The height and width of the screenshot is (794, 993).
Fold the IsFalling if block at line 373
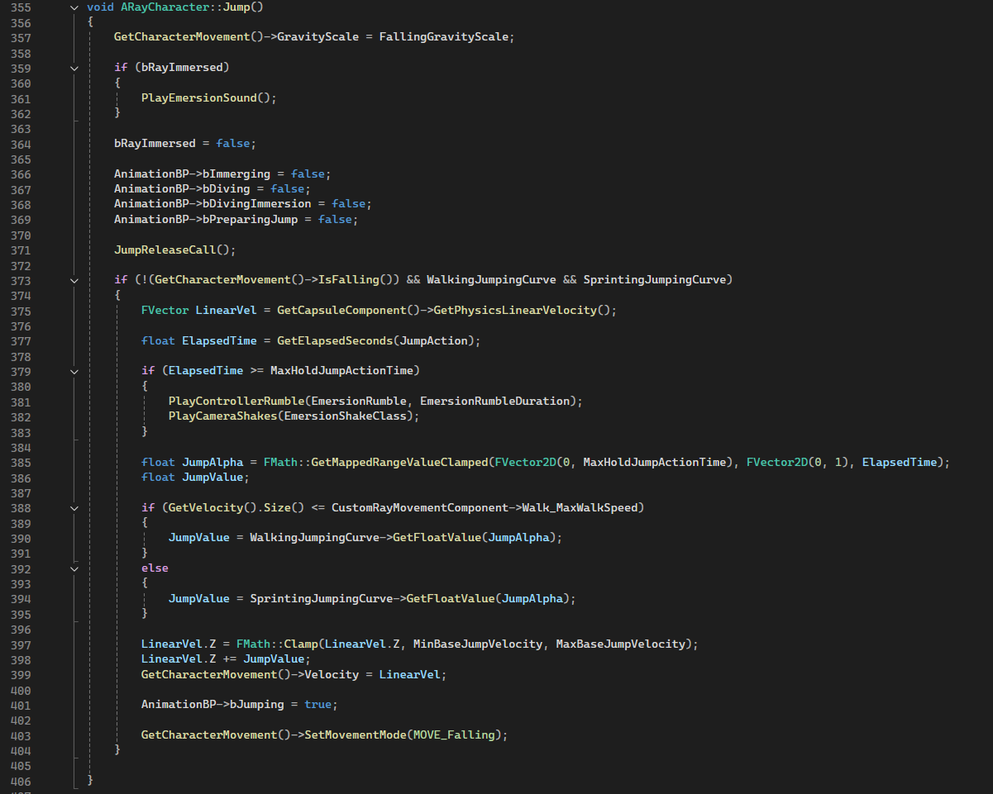[75, 280]
